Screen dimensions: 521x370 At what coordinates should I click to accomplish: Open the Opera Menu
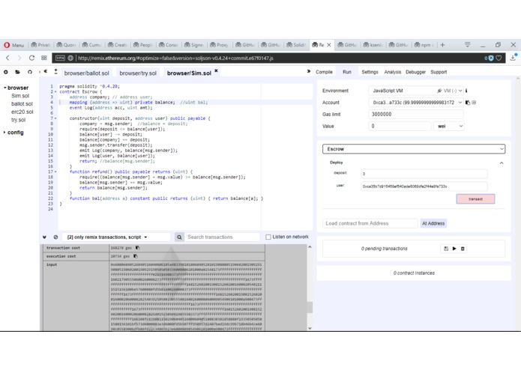point(14,45)
